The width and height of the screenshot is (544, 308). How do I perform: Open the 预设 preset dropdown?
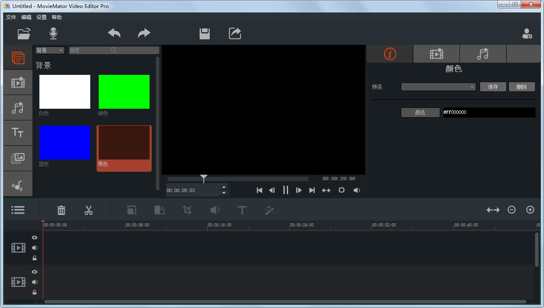pos(438,87)
